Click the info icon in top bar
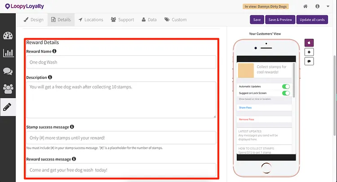This screenshot has height=182, width=337. point(317,6)
